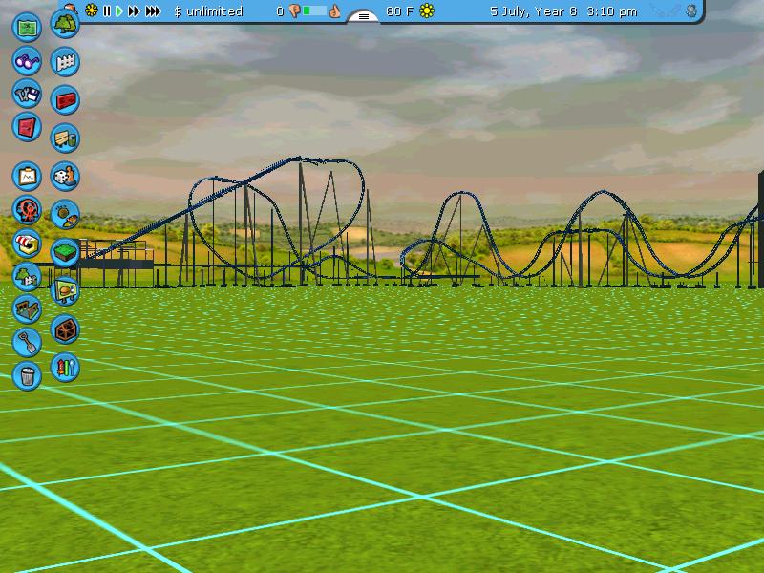Open the rides Ferris wheel menu

tap(27, 209)
